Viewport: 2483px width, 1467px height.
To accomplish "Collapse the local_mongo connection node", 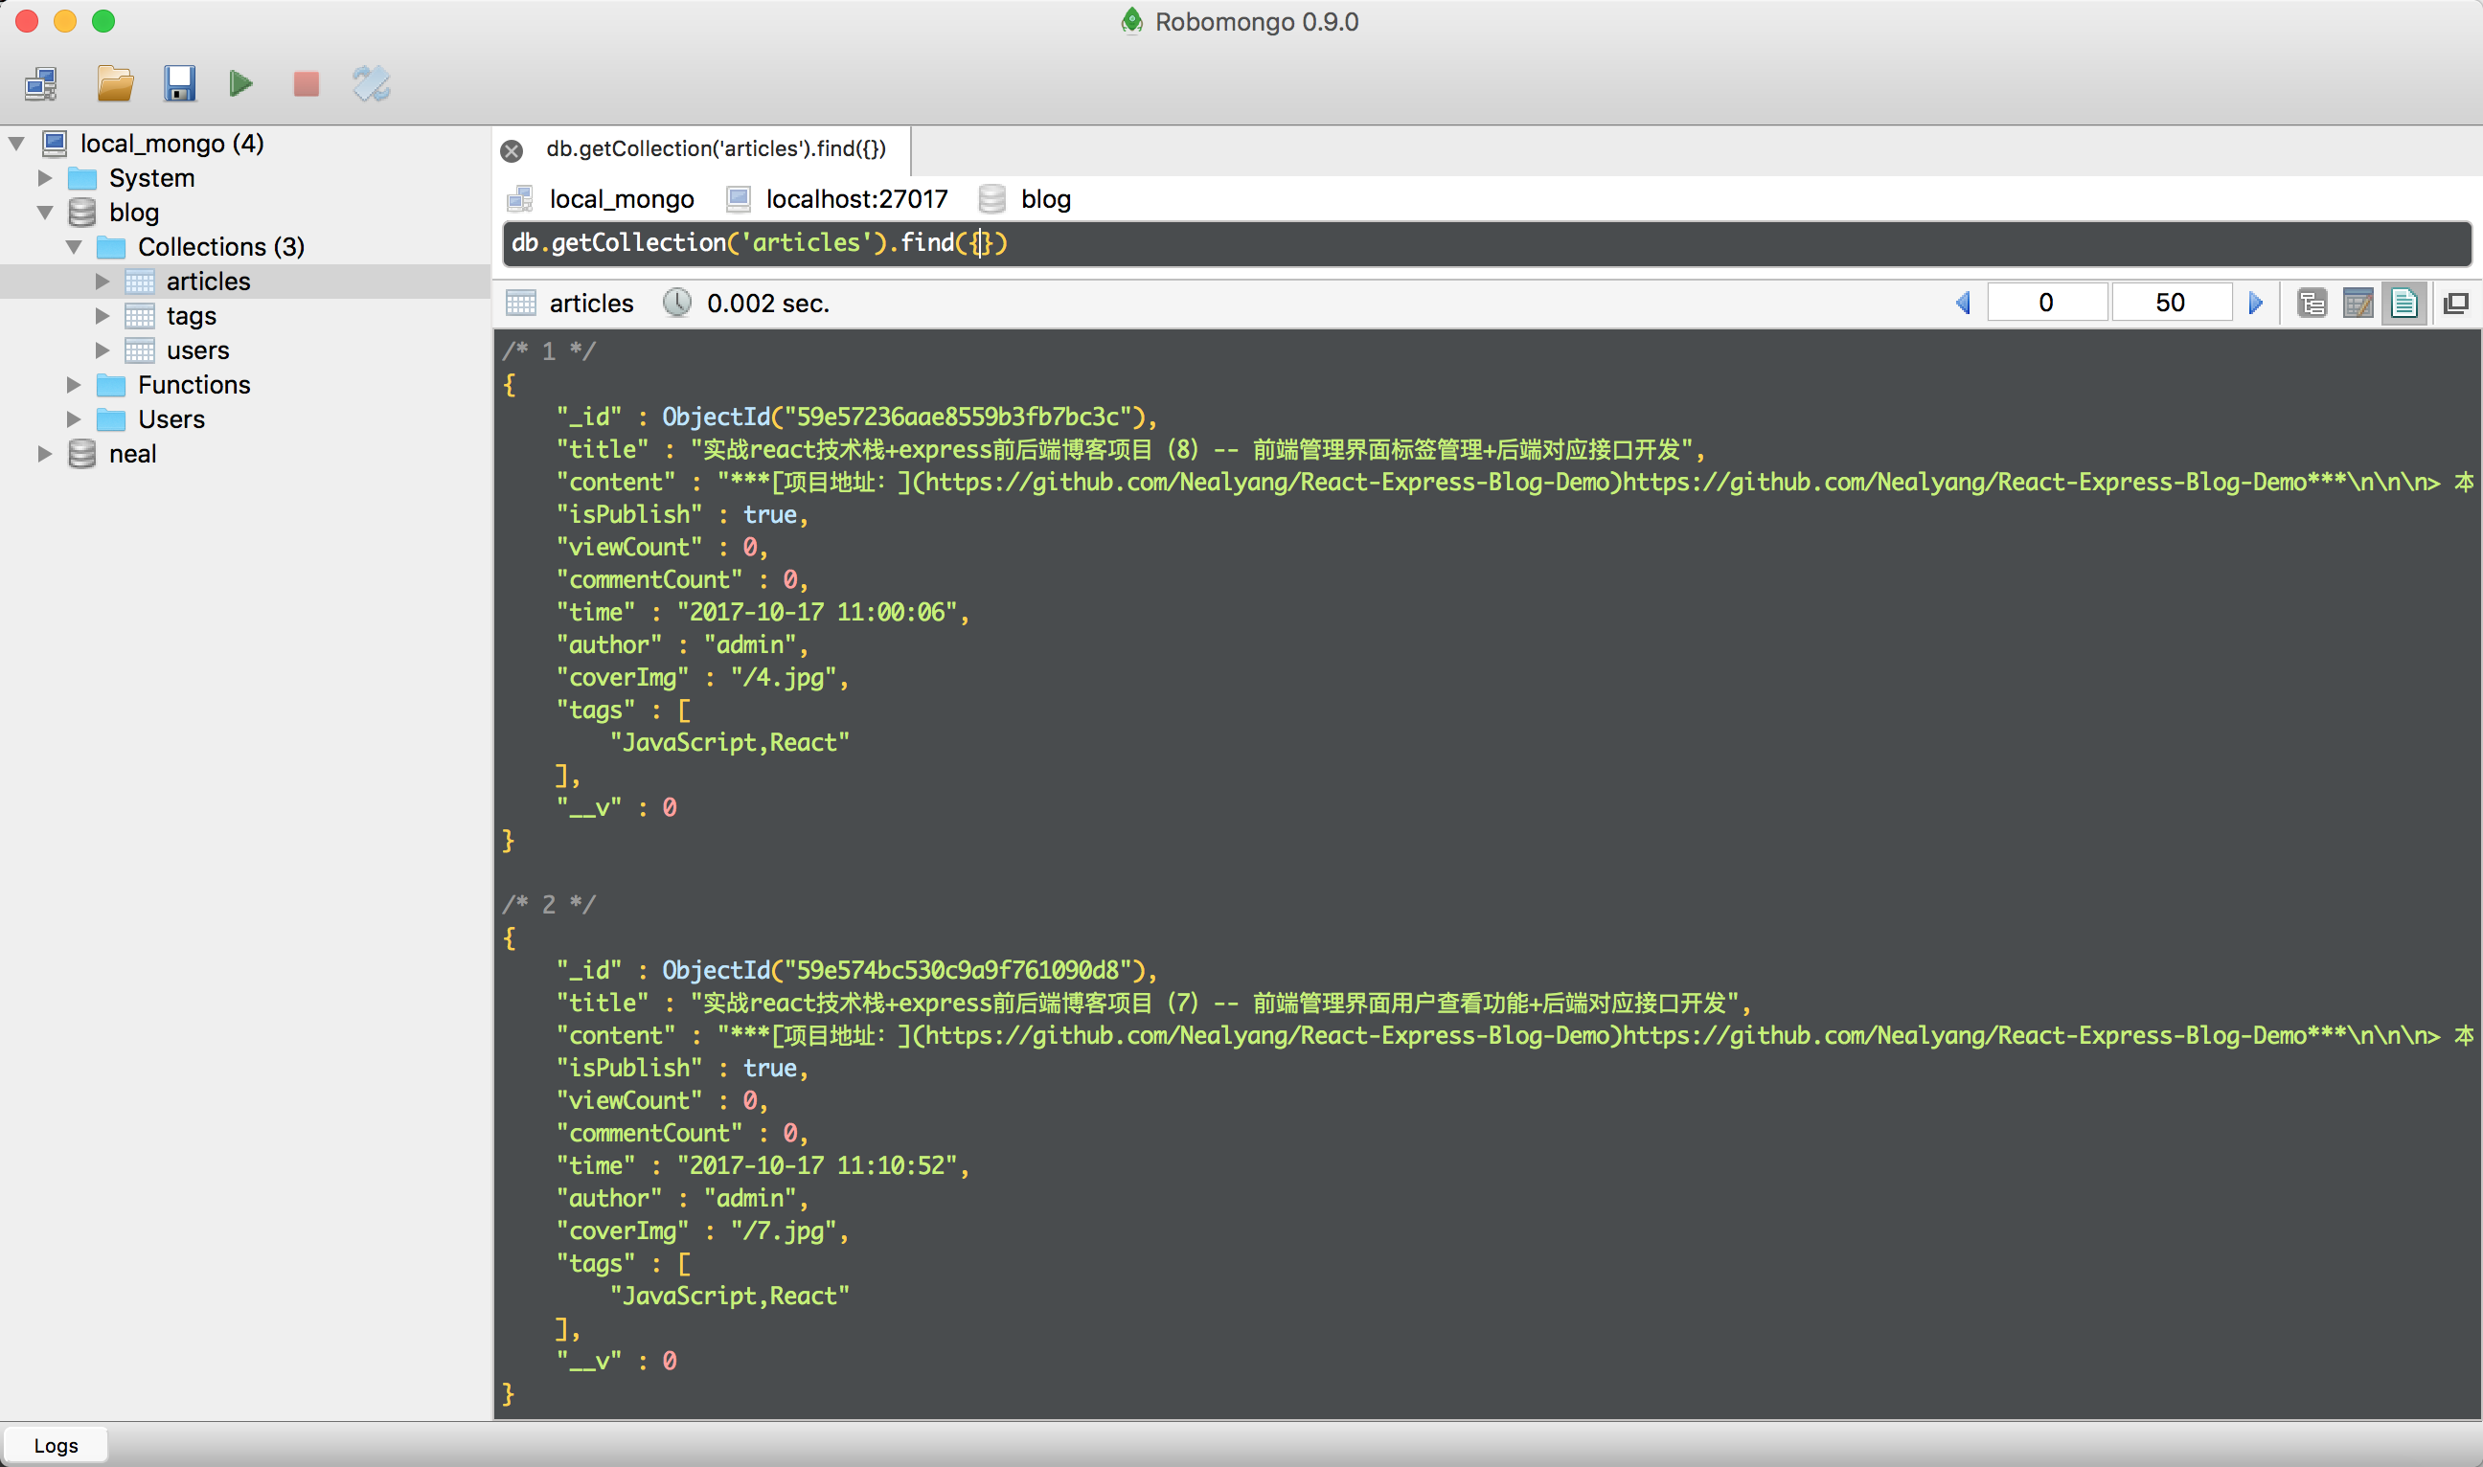I will tap(17, 144).
